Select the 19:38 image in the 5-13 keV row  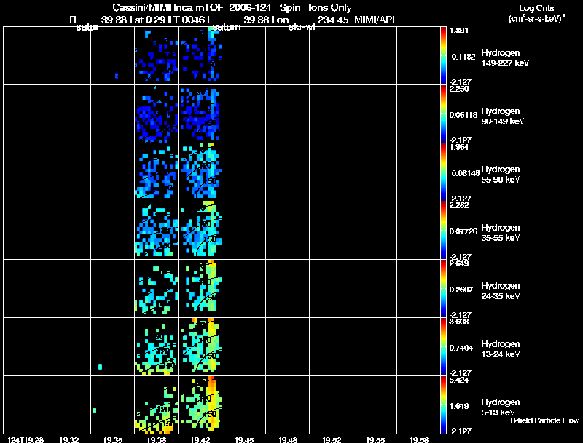pyautogui.click(x=156, y=404)
